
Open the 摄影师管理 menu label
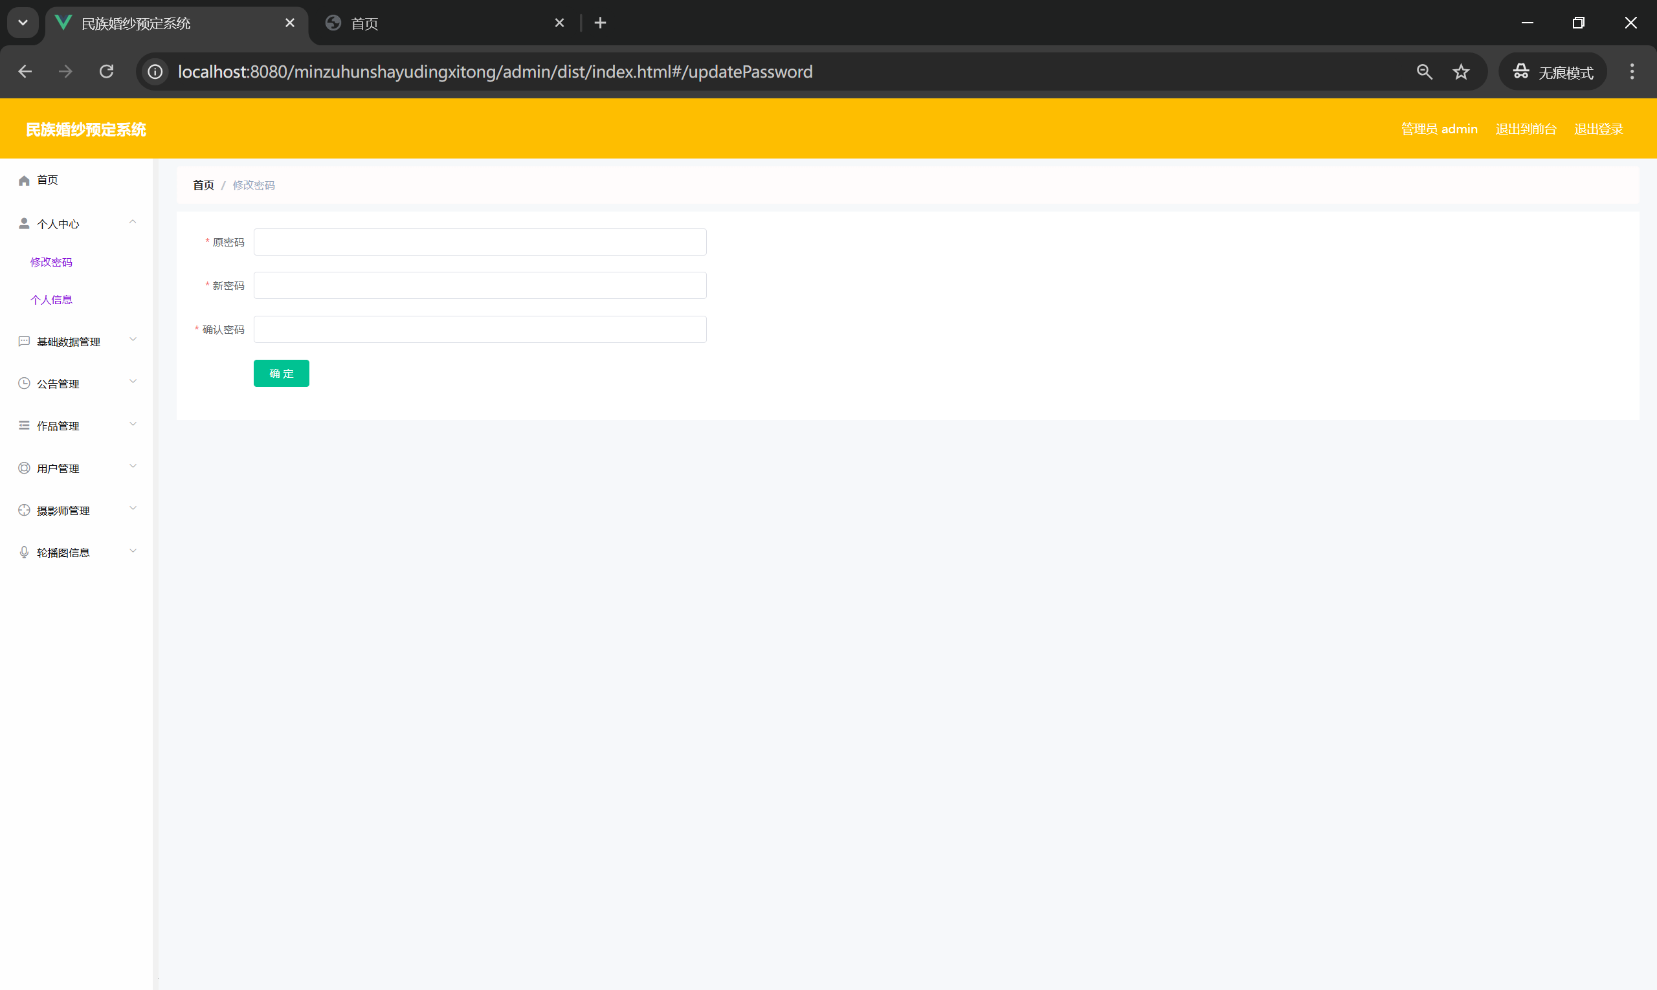(63, 511)
